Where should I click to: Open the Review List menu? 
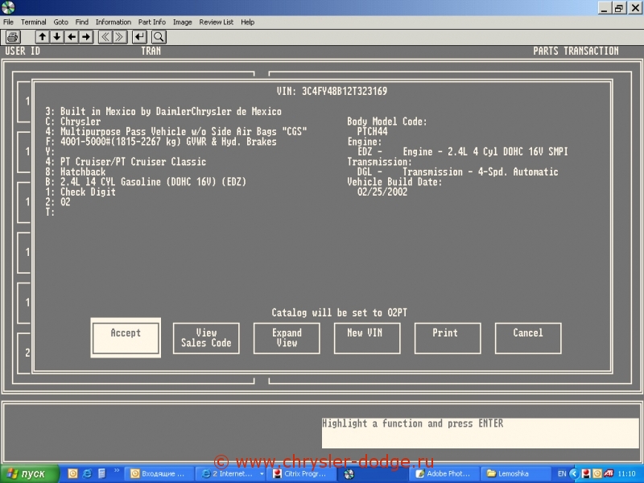[x=216, y=23]
